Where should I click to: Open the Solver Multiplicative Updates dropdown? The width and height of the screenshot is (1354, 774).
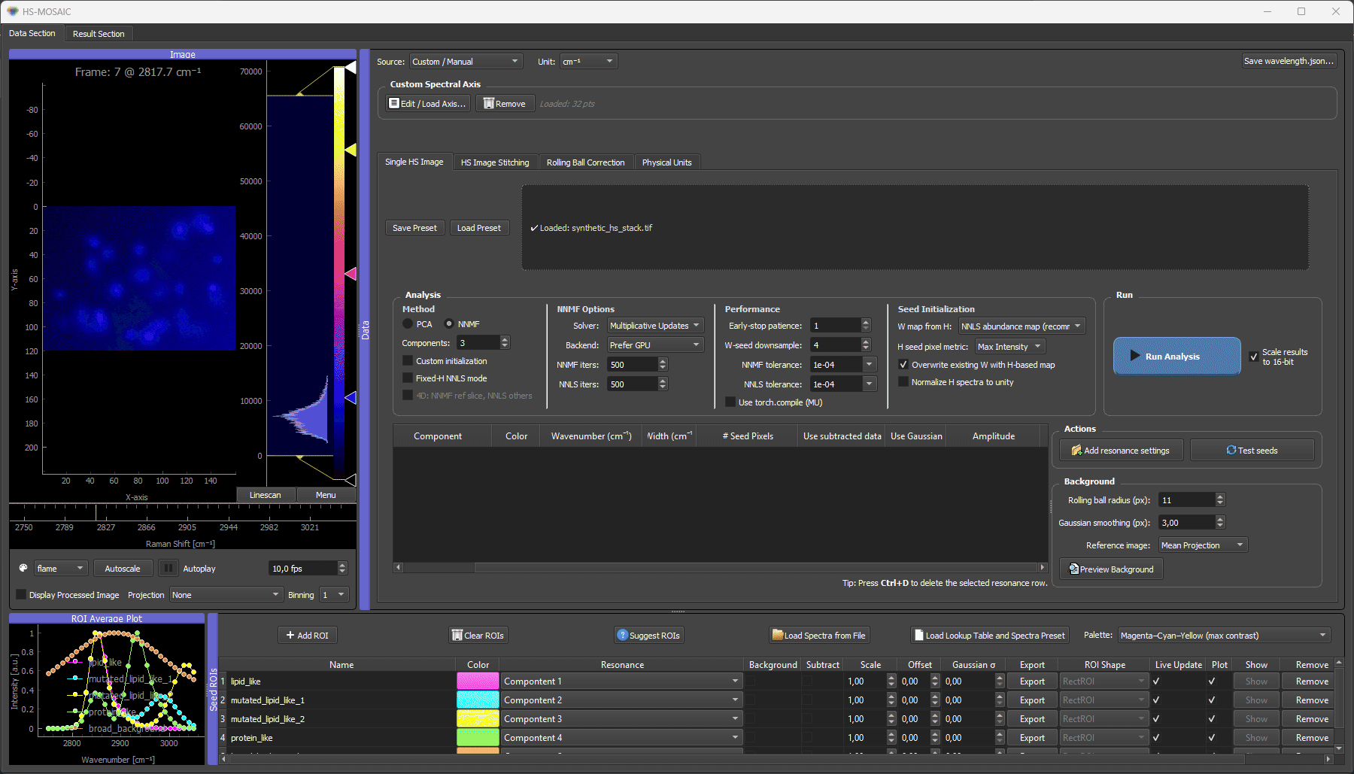coord(654,326)
